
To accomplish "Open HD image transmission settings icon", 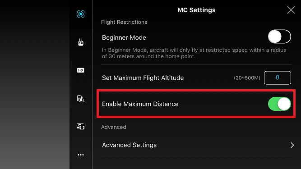I will click(81, 70).
